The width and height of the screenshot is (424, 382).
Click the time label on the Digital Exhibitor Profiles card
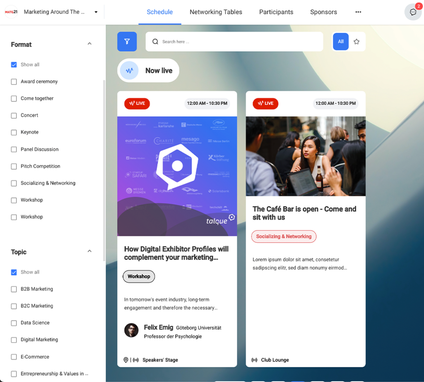pos(207,103)
